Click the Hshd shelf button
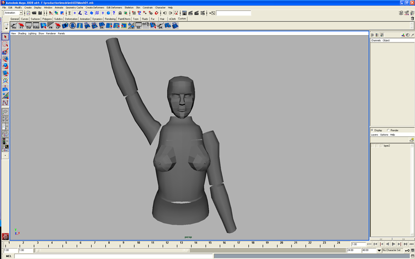Screen dimensions: 415x259 (36, 26)
